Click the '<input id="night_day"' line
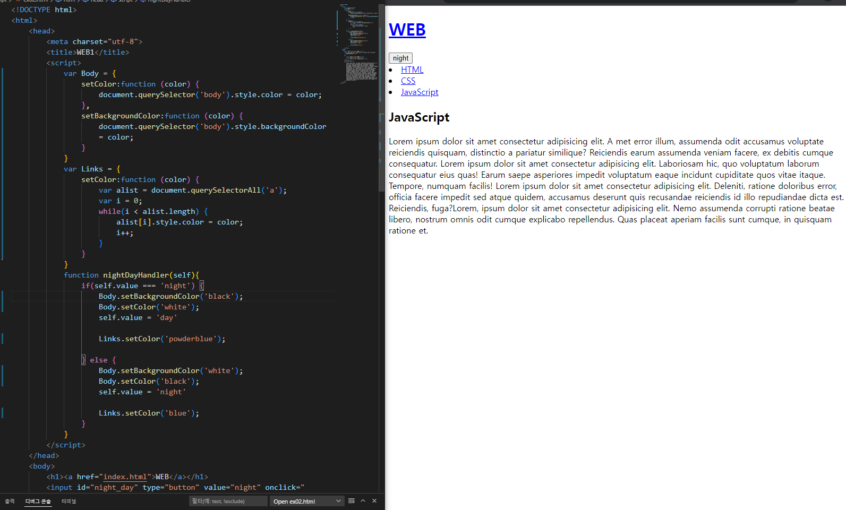Screen dimensions: 846x510 tap(175, 487)
